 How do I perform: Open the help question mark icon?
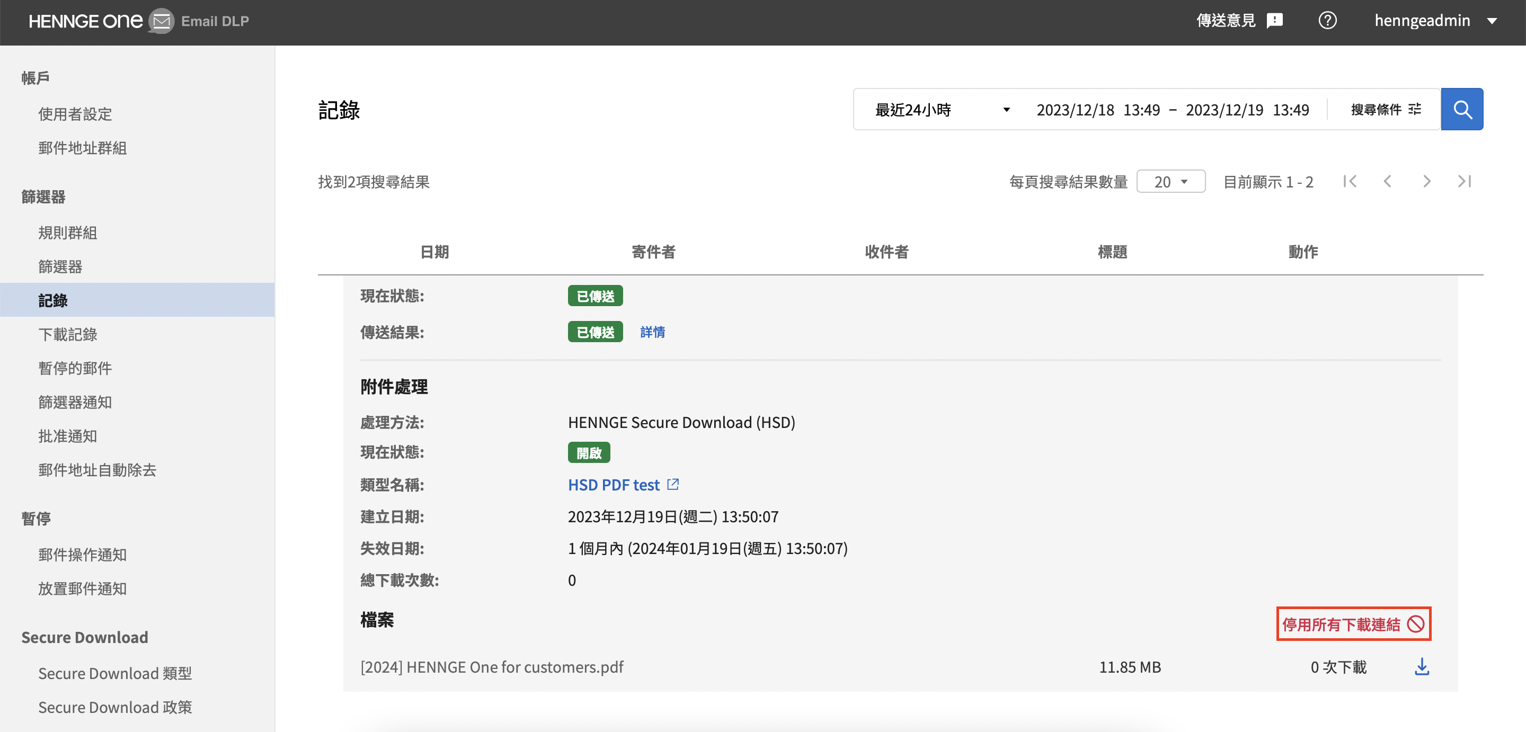click(x=1327, y=21)
